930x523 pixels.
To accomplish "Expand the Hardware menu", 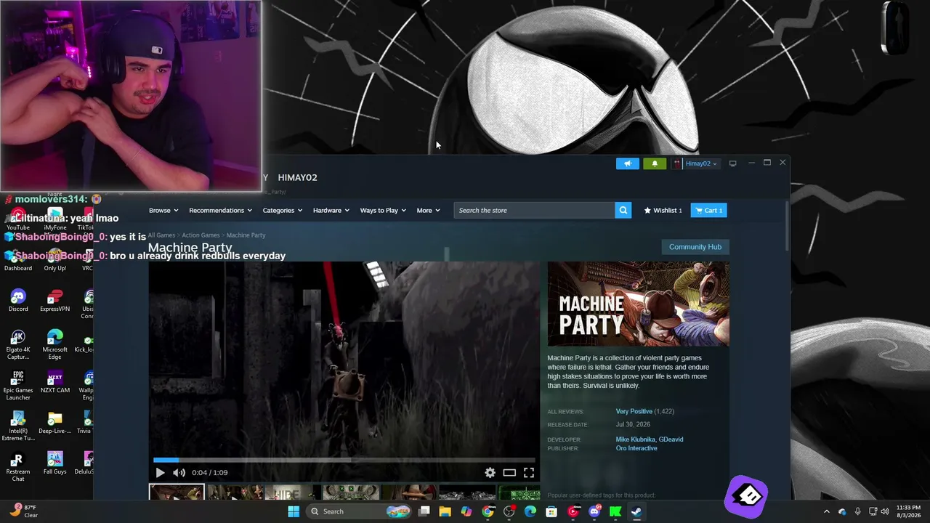I will pyautogui.click(x=331, y=210).
